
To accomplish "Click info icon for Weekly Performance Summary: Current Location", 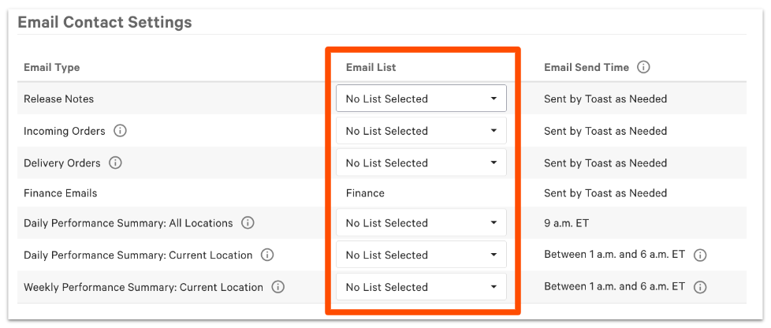I will pos(278,287).
